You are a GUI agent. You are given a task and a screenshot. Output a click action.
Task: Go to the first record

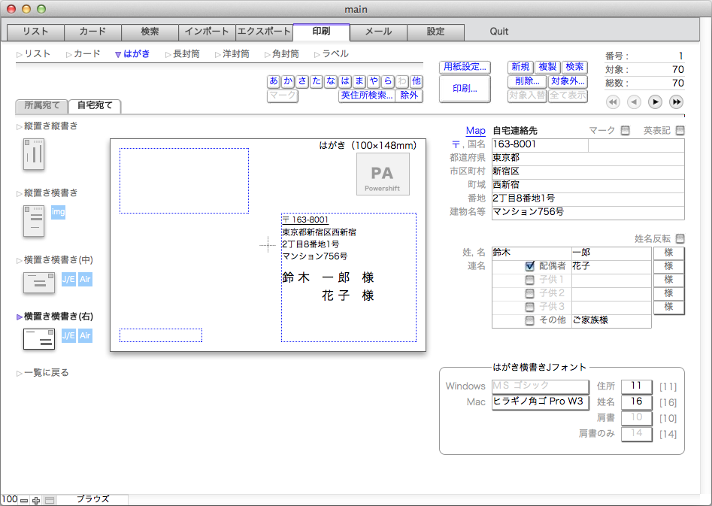pos(613,102)
